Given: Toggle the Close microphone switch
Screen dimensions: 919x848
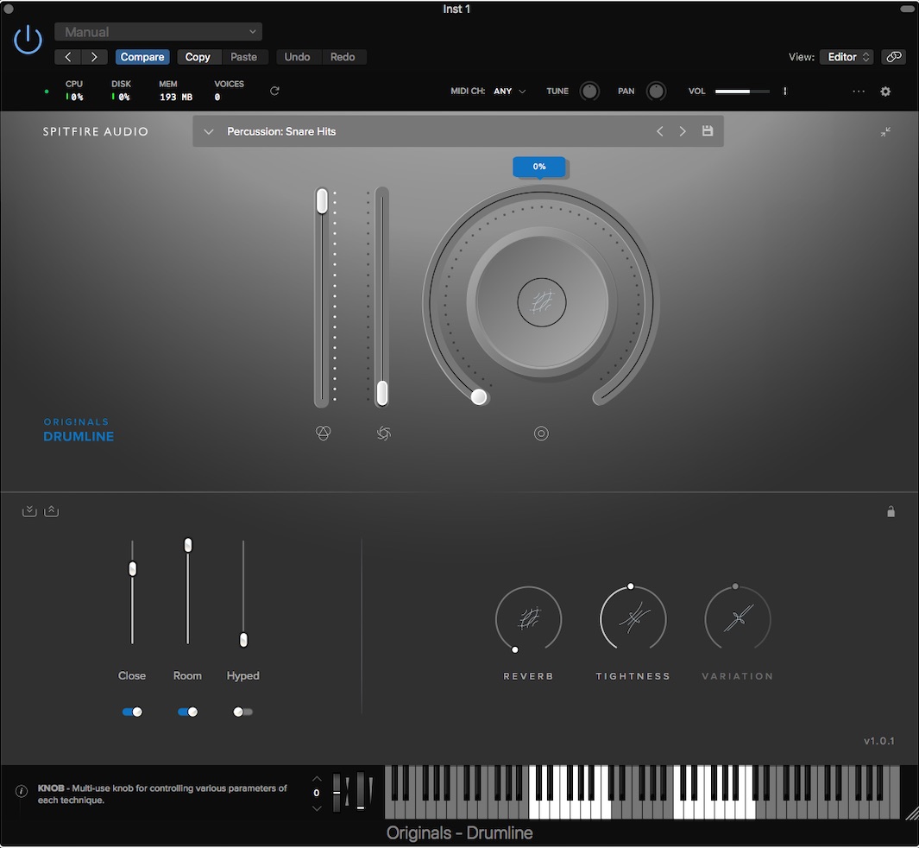Looking at the screenshot, I should [132, 712].
